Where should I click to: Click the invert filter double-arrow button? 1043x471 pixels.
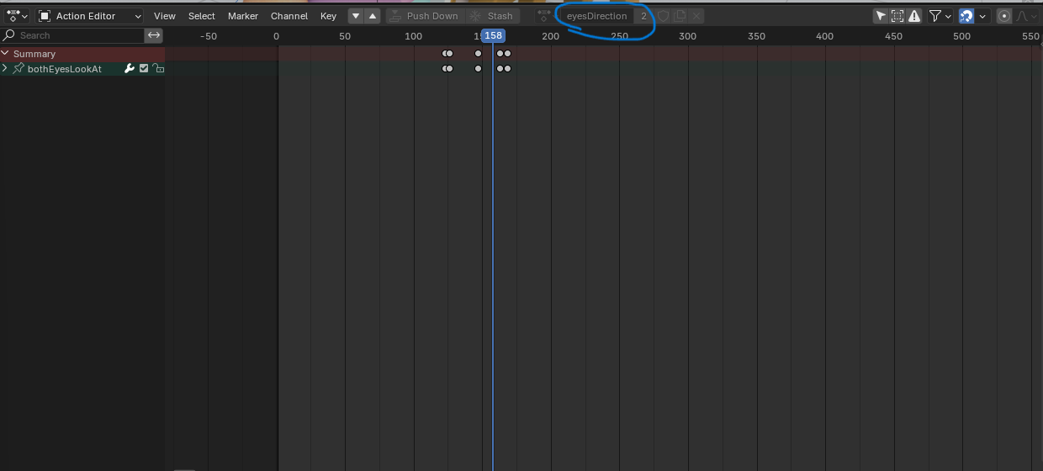(154, 35)
